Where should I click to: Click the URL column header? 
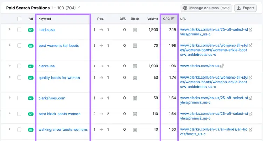click(x=183, y=19)
